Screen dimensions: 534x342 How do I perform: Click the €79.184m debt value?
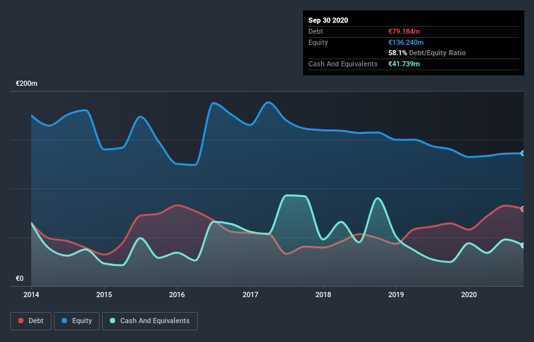[404, 32]
